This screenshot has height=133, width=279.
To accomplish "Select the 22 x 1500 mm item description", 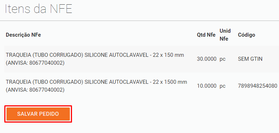I will click(96, 86).
